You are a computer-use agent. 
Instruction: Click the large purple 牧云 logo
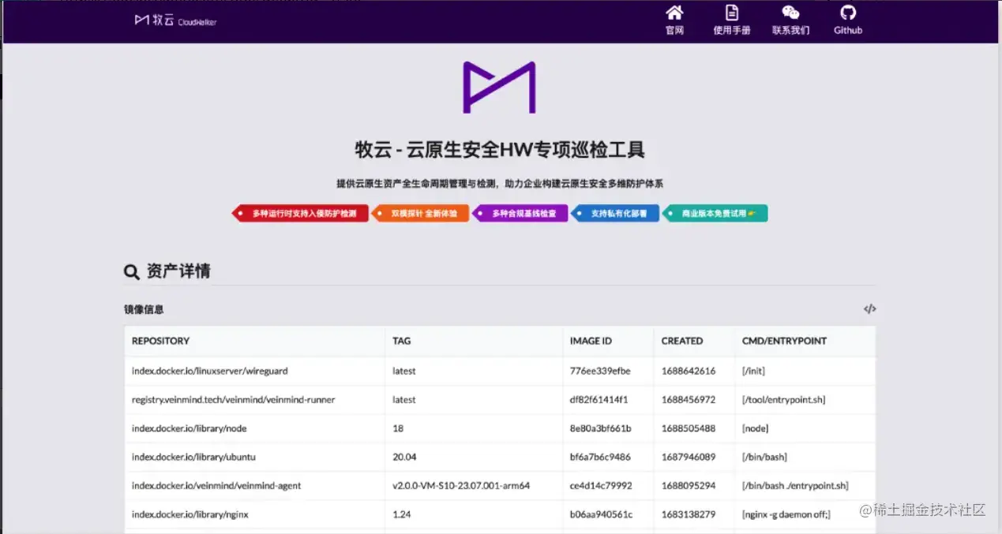point(499,87)
